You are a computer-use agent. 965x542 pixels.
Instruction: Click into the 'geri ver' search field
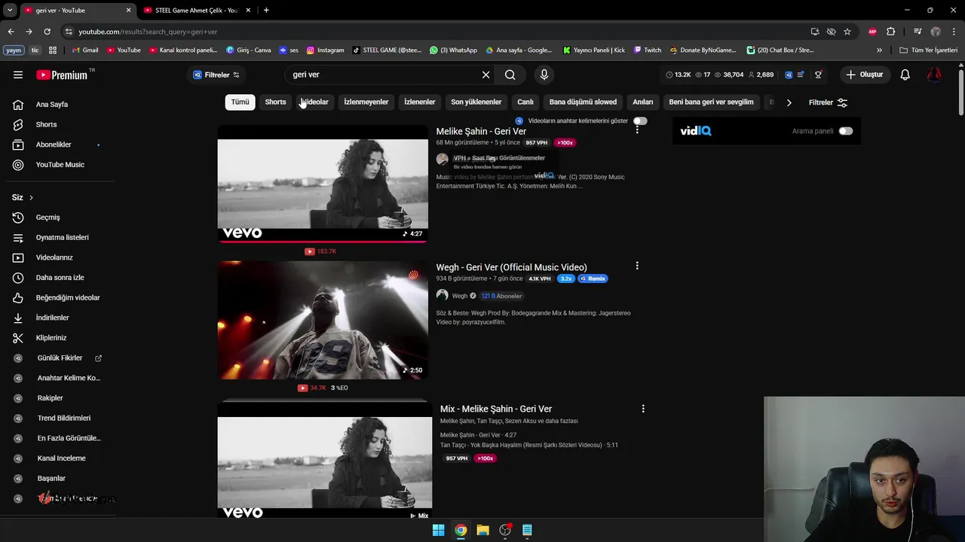coord(384,75)
